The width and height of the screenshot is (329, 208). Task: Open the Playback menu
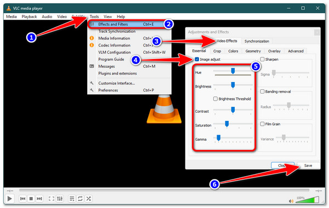pos(29,16)
